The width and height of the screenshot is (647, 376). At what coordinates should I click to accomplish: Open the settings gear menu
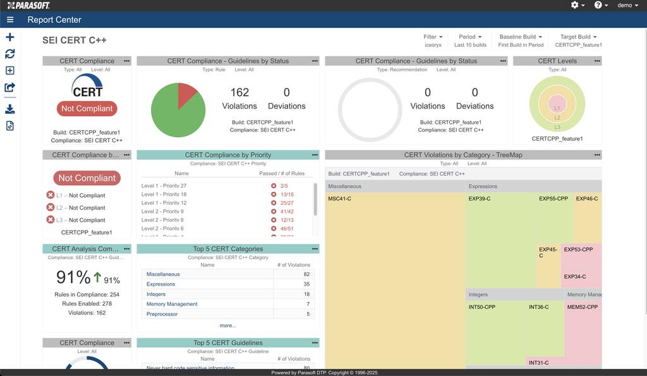point(577,5)
